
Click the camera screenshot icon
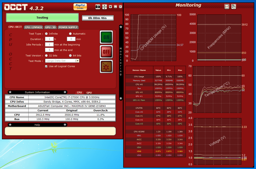tap(98, 7)
